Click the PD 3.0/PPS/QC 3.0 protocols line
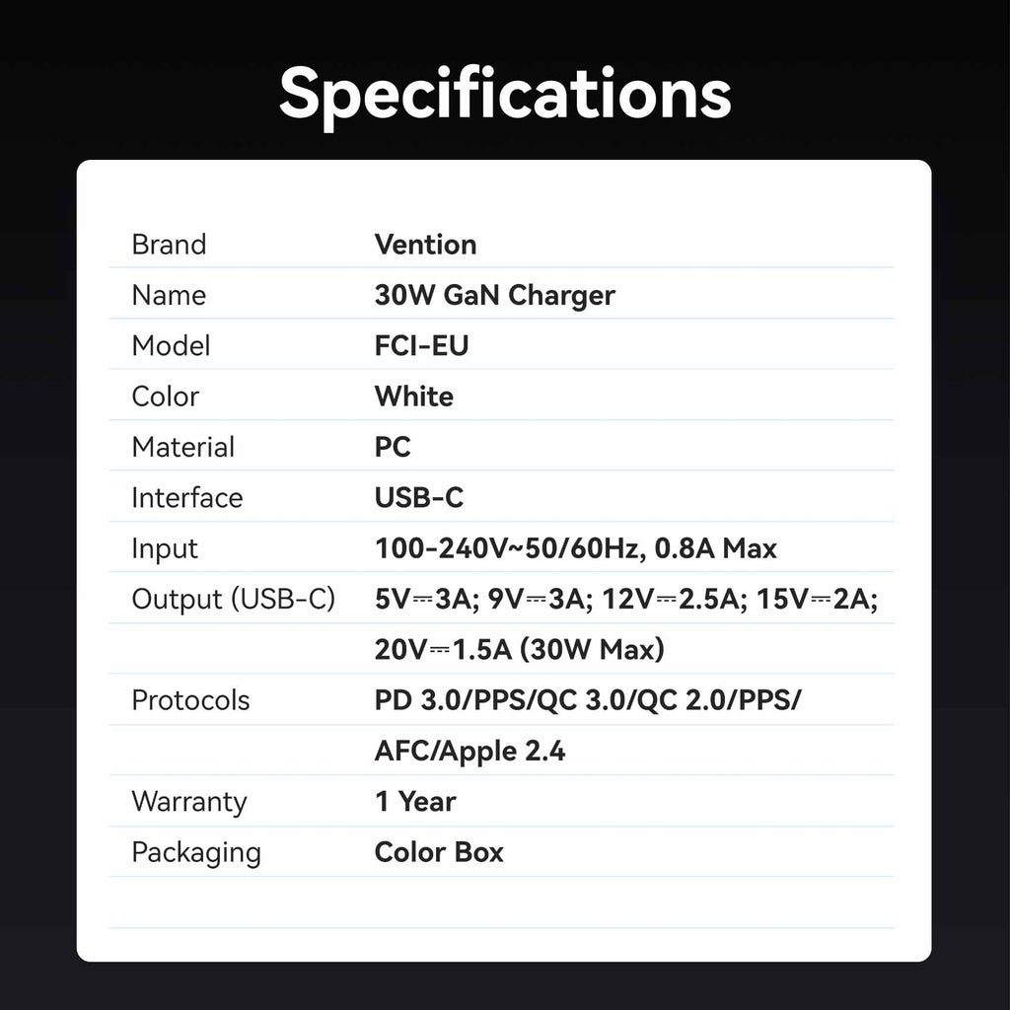Viewport: 1010px width, 1010px height. point(588,700)
